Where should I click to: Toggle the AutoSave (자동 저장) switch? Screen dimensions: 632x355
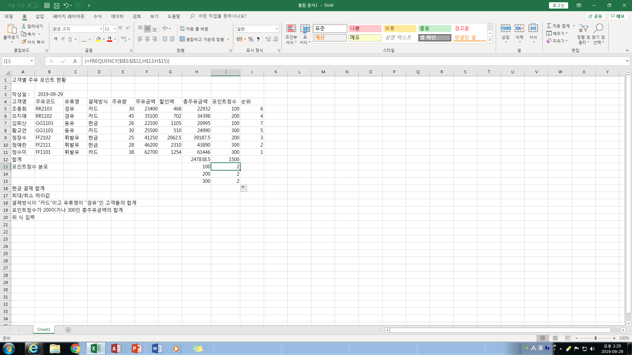click(33, 5)
